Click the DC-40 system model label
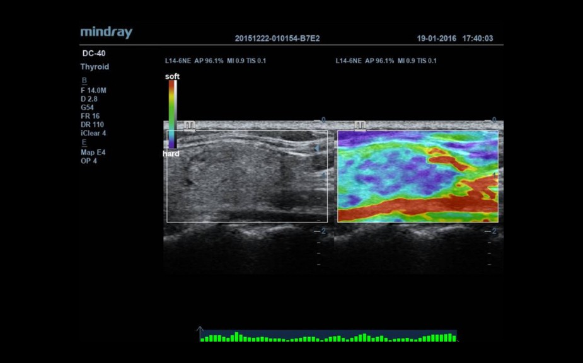Viewport: 583px width, 363px height. (93, 54)
